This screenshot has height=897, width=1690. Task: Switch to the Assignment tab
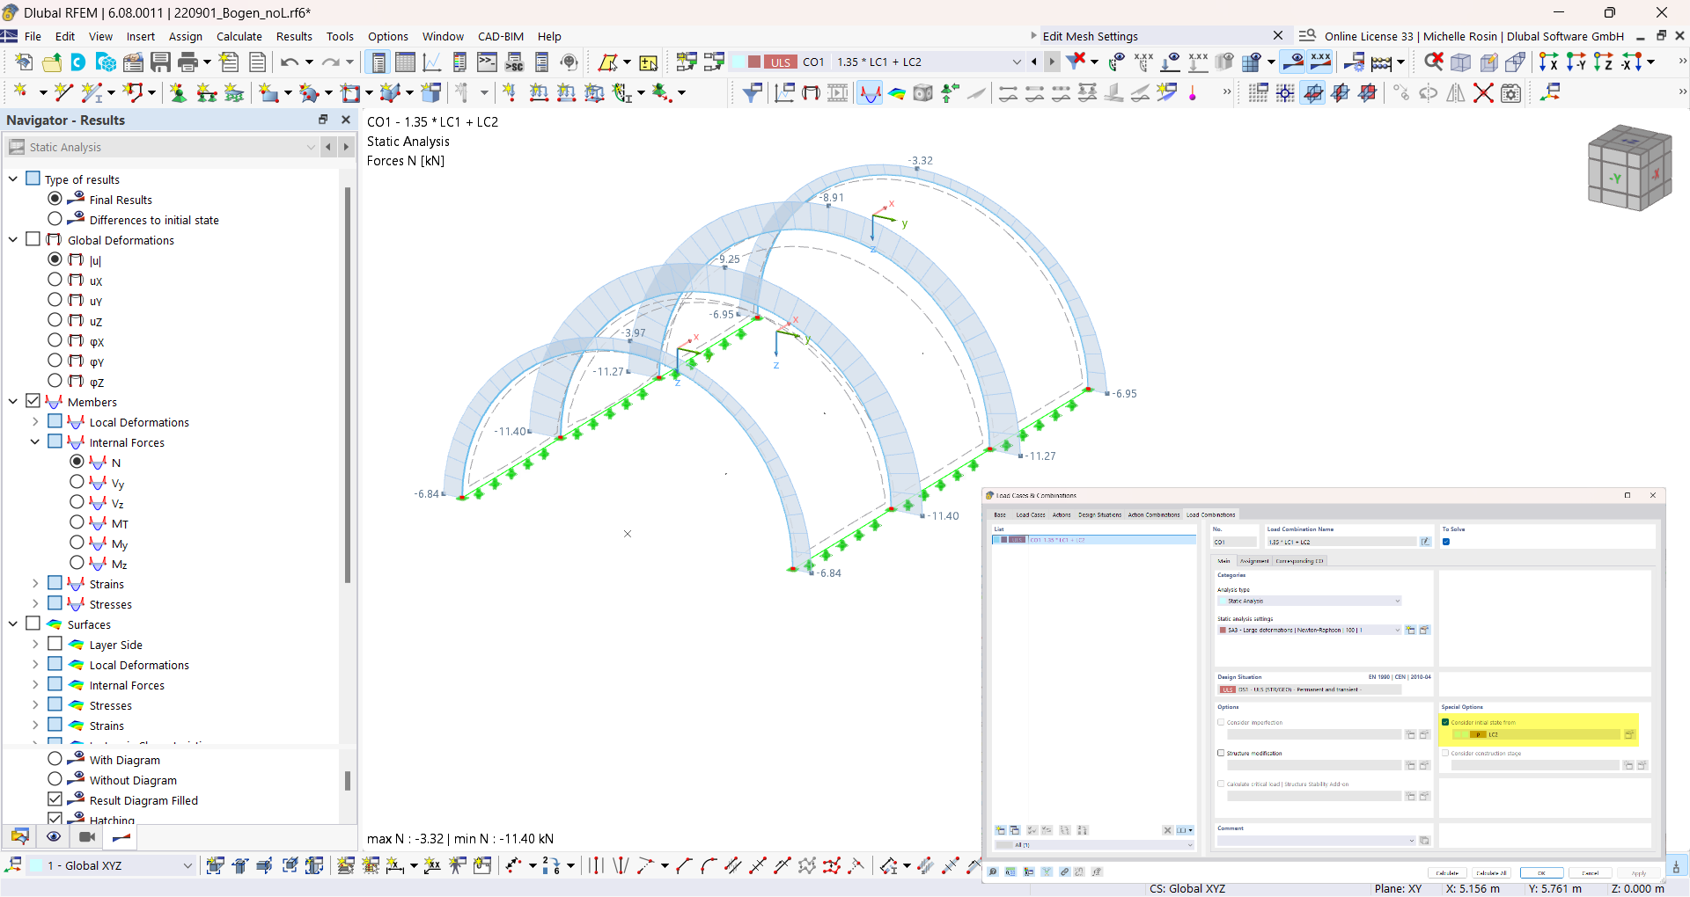pyautogui.click(x=1254, y=561)
